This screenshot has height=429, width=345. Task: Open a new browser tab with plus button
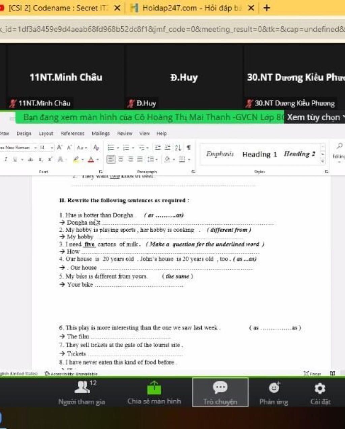[267, 8]
